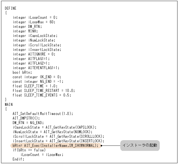Click the 'Endif;' line

18,159
